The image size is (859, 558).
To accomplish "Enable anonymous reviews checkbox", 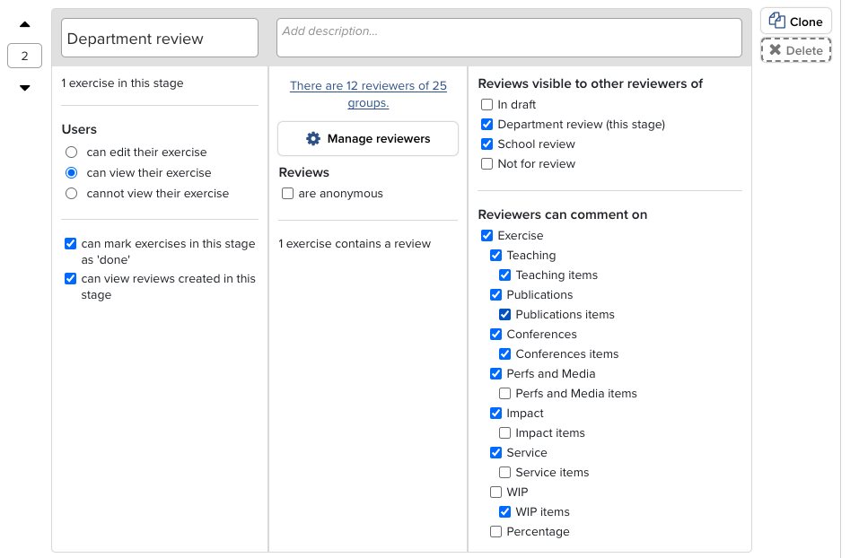I will point(287,194).
